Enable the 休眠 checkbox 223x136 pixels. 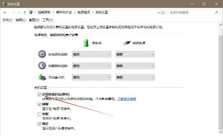pyautogui.click(x=40, y=114)
